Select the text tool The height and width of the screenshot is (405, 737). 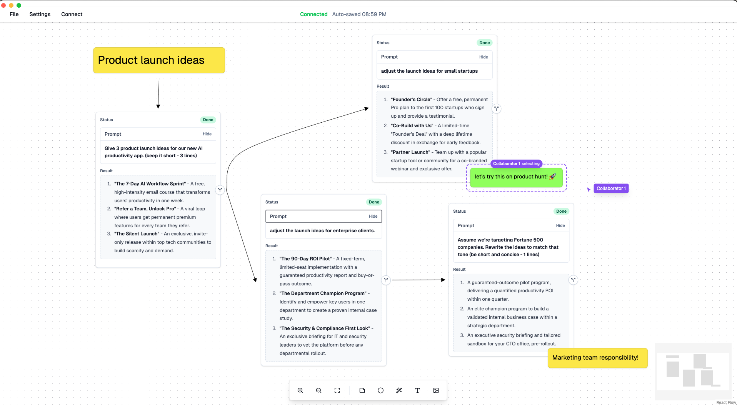(417, 390)
